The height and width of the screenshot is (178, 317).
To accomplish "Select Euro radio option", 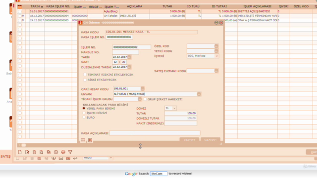I will tap(84, 117).
